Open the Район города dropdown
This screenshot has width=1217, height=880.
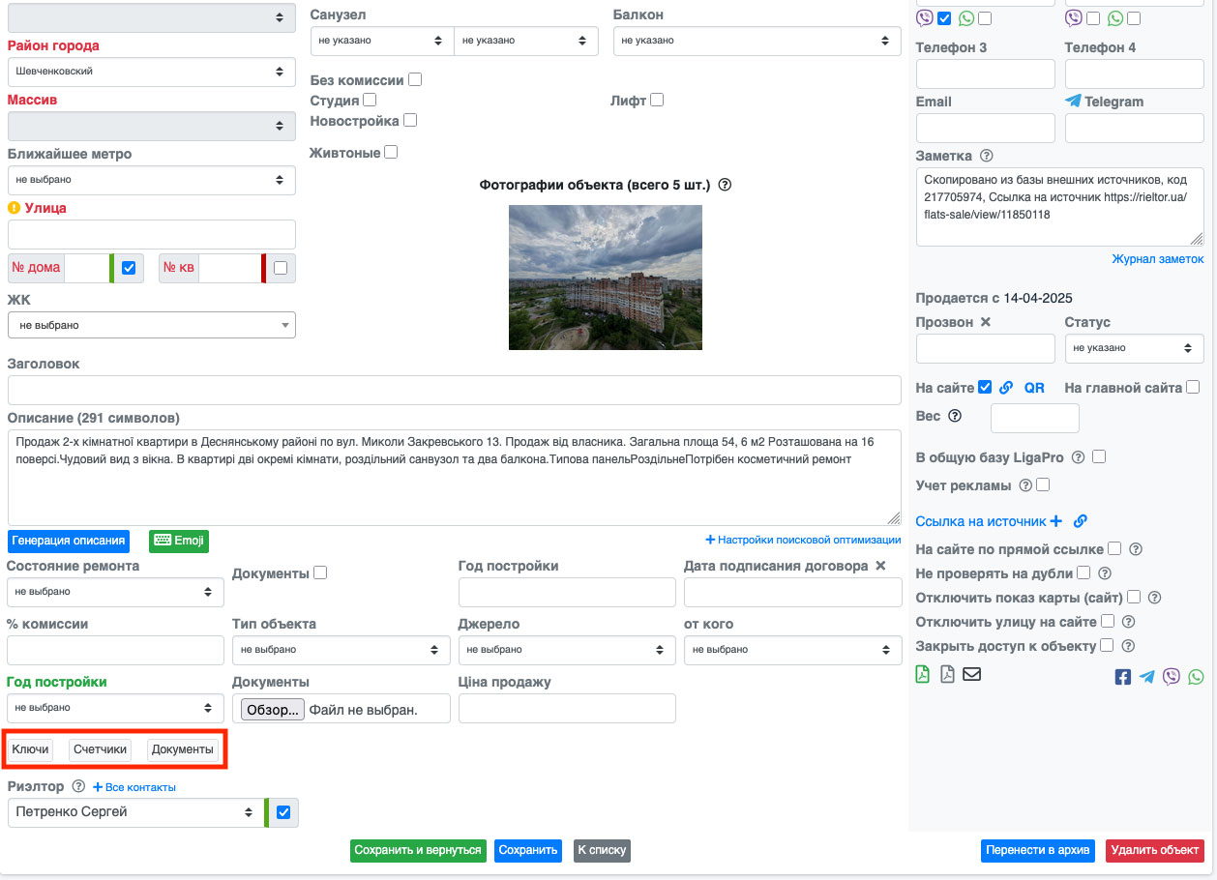tap(152, 72)
